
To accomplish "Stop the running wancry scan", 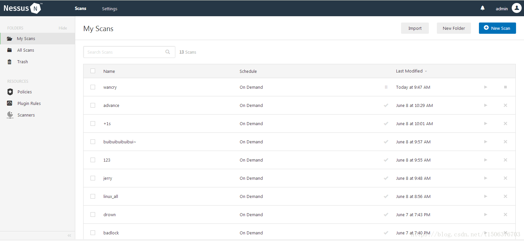I will (505, 87).
